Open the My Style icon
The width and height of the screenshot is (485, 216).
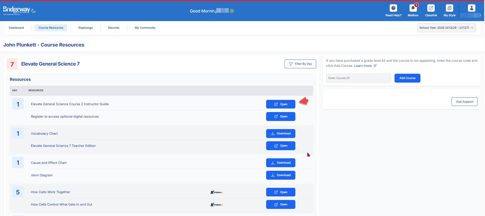(449, 8)
